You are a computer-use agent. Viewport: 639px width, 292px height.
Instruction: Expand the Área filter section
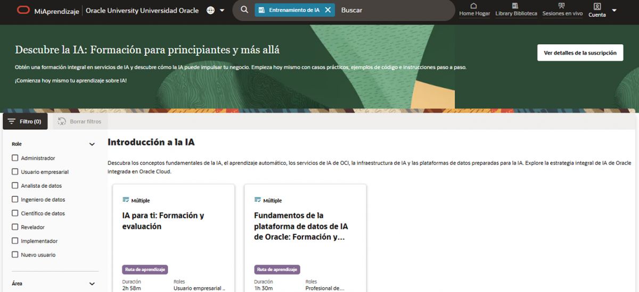(92, 283)
